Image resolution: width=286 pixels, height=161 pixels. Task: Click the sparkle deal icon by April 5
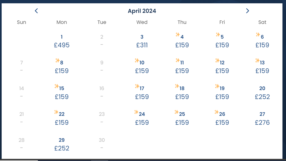coord(218,35)
